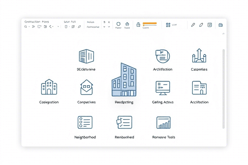248x165 pixels.
Task: Click the vertical scrollbar on the right
Action: 223,89
